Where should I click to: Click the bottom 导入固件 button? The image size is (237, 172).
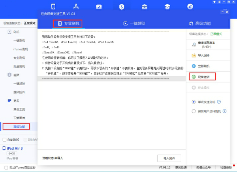169,159
